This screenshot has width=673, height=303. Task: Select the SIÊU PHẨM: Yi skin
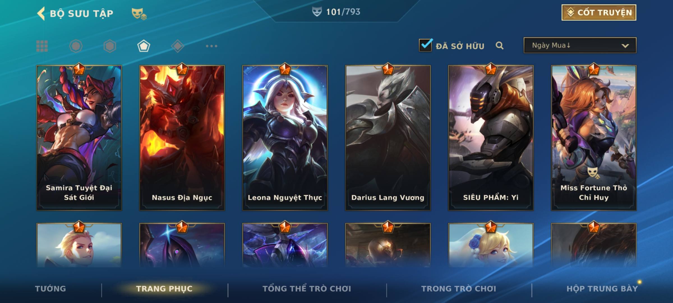(x=491, y=138)
